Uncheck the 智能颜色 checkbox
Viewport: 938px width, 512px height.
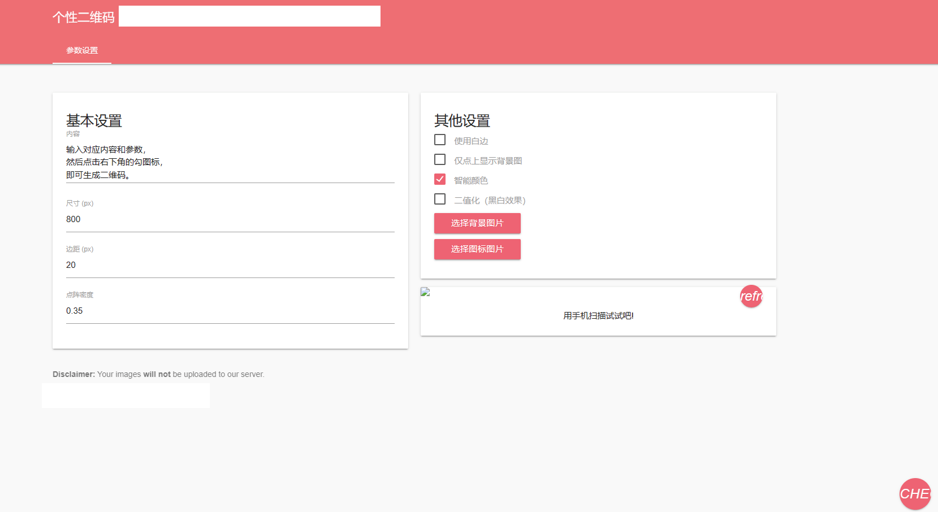(x=440, y=179)
